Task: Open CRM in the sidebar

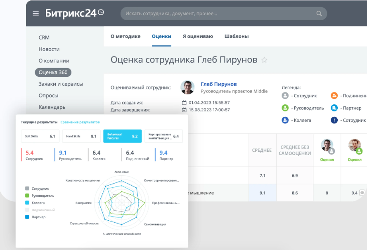Action: click(x=44, y=38)
